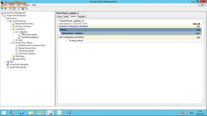
Task: Collapse the Domains tree node
Action: coord(5,18)
